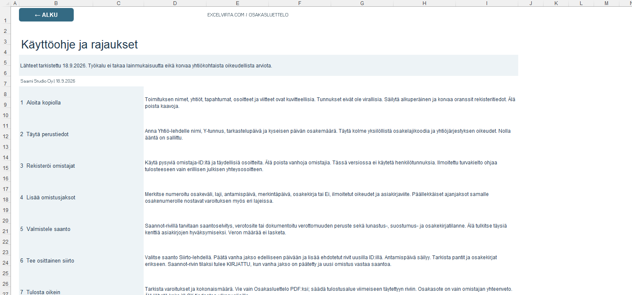The height and width of the screenshot is (295, 632).
Task: Select column I header
Action: click(487, 3)
